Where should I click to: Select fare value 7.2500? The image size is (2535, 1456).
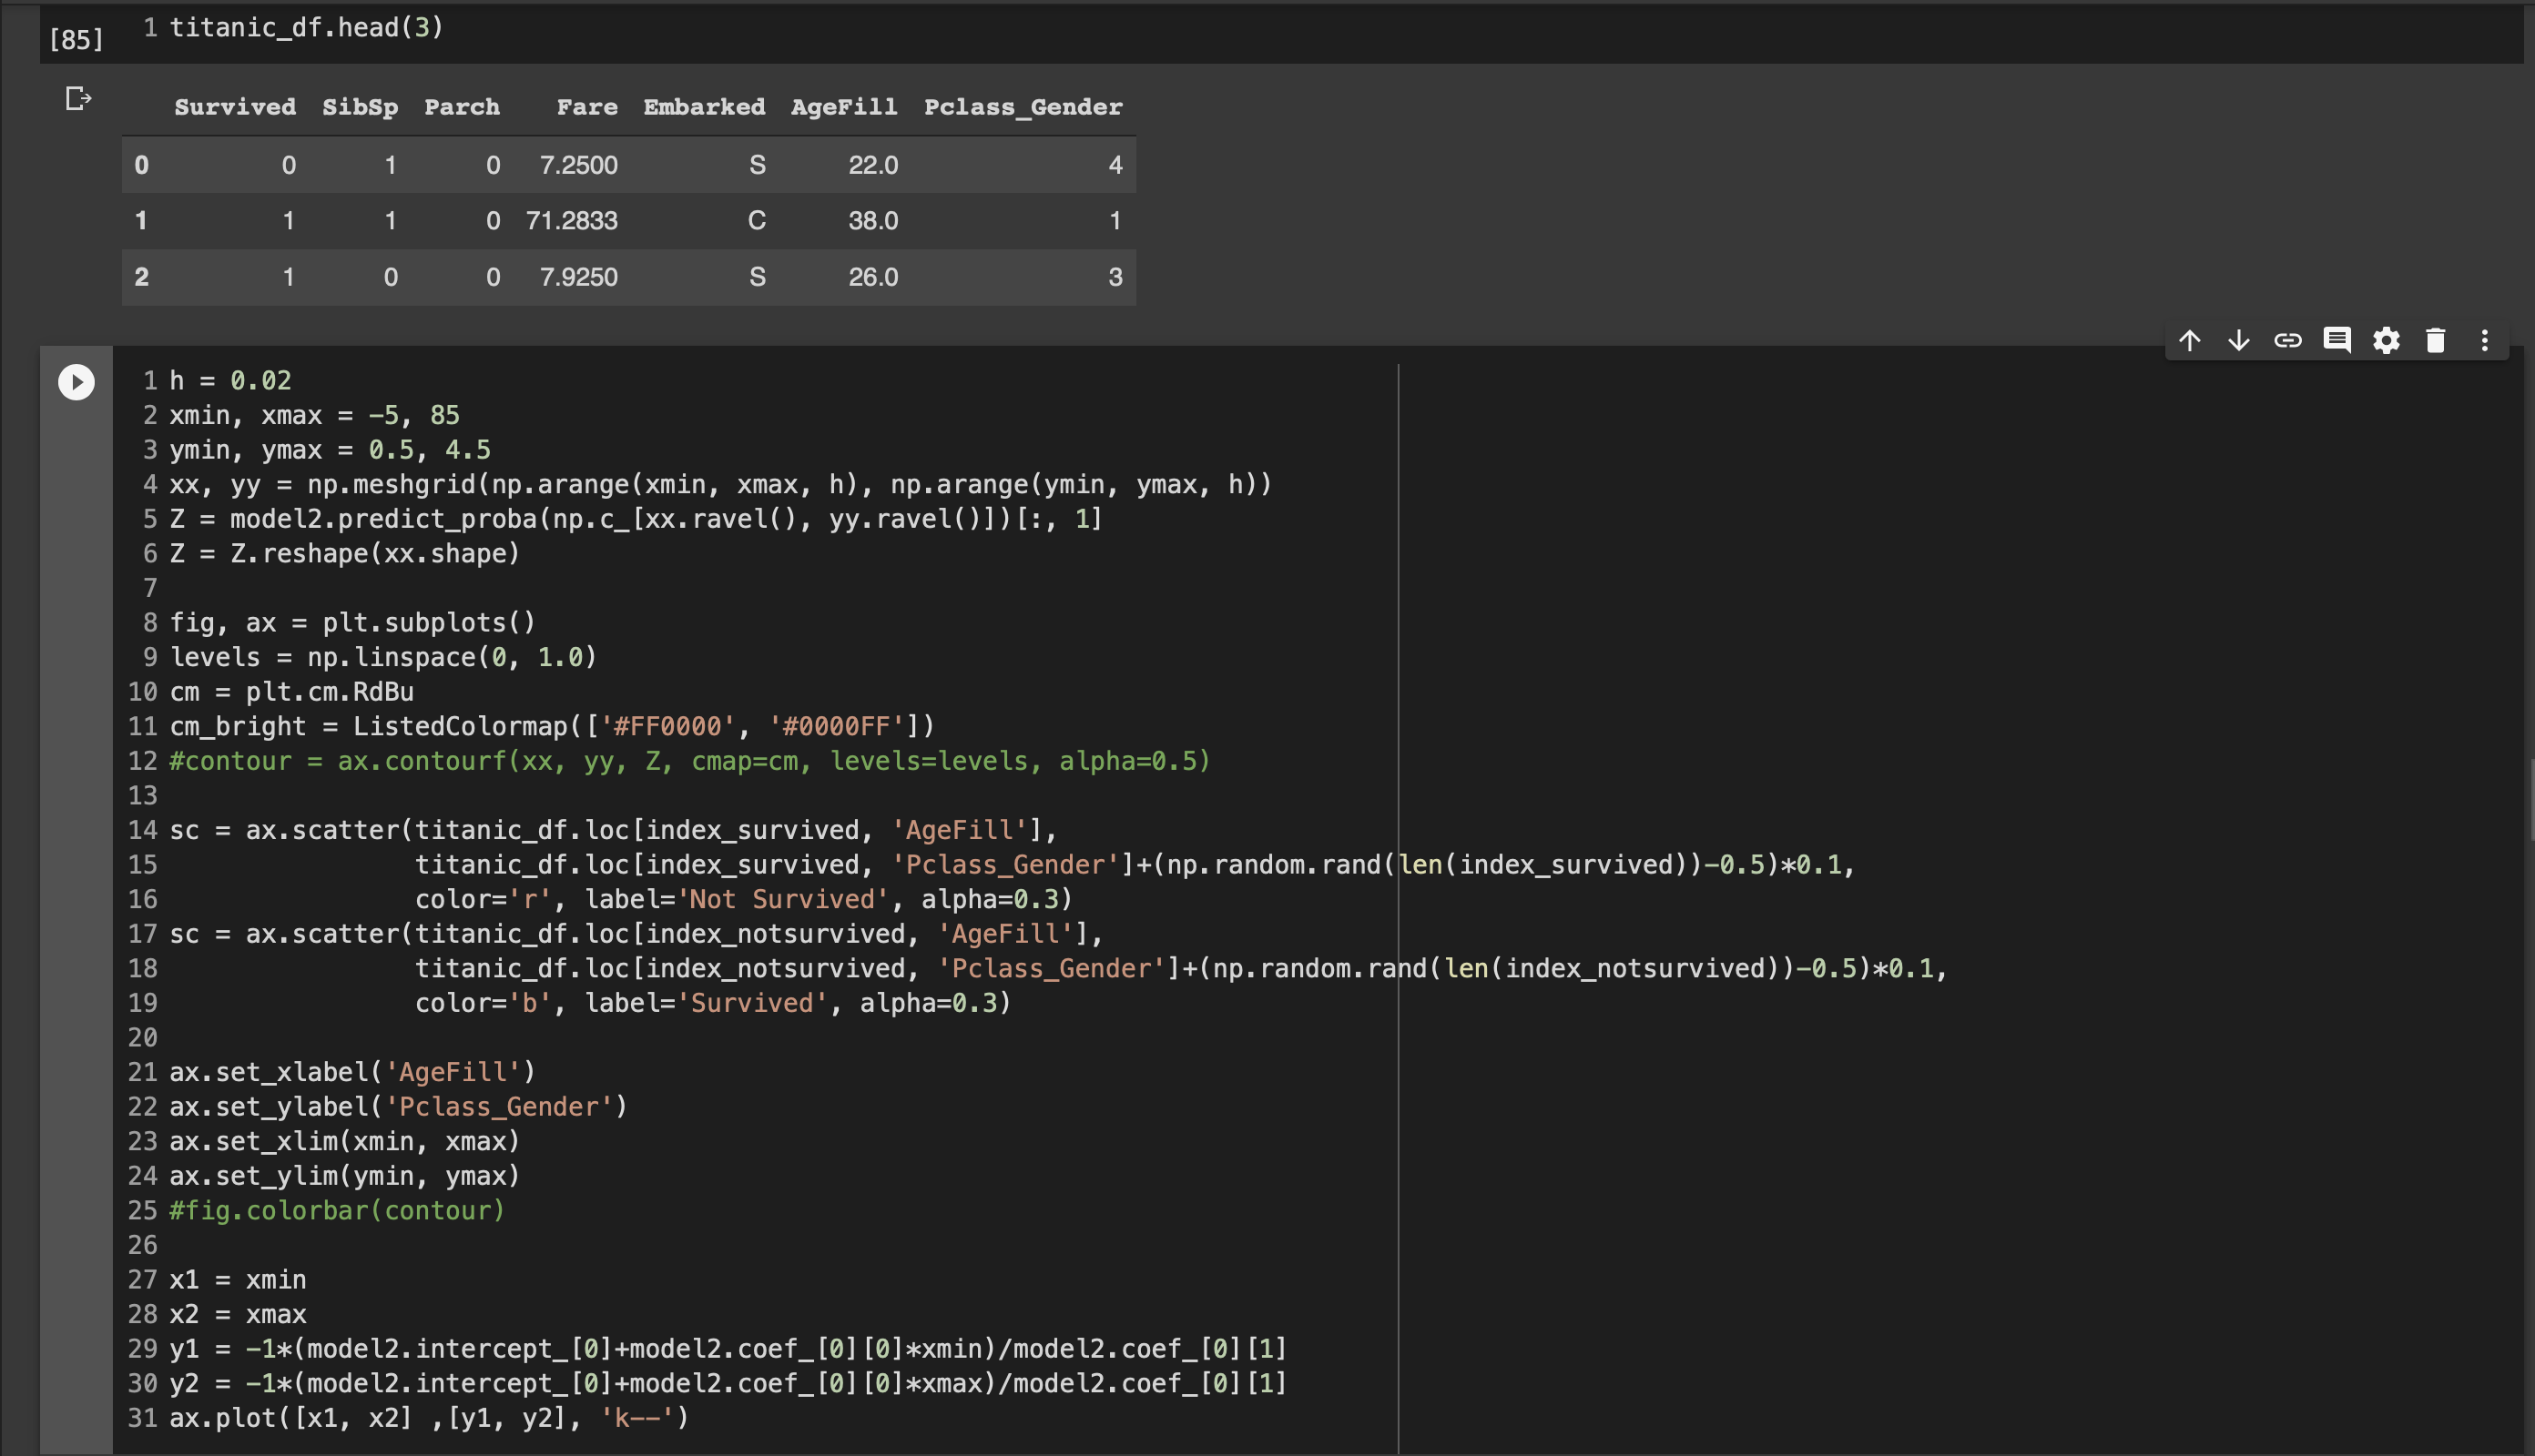(578, 165)
